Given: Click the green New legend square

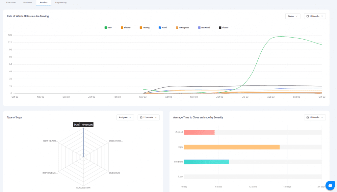Looking at the screenshot, I should pyautogui.click(x=105, y=28).
